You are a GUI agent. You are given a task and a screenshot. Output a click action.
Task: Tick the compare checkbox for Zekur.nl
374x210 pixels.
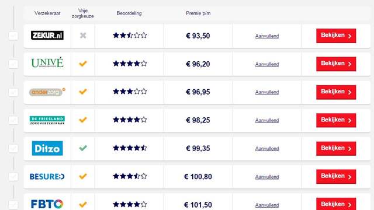13,36
